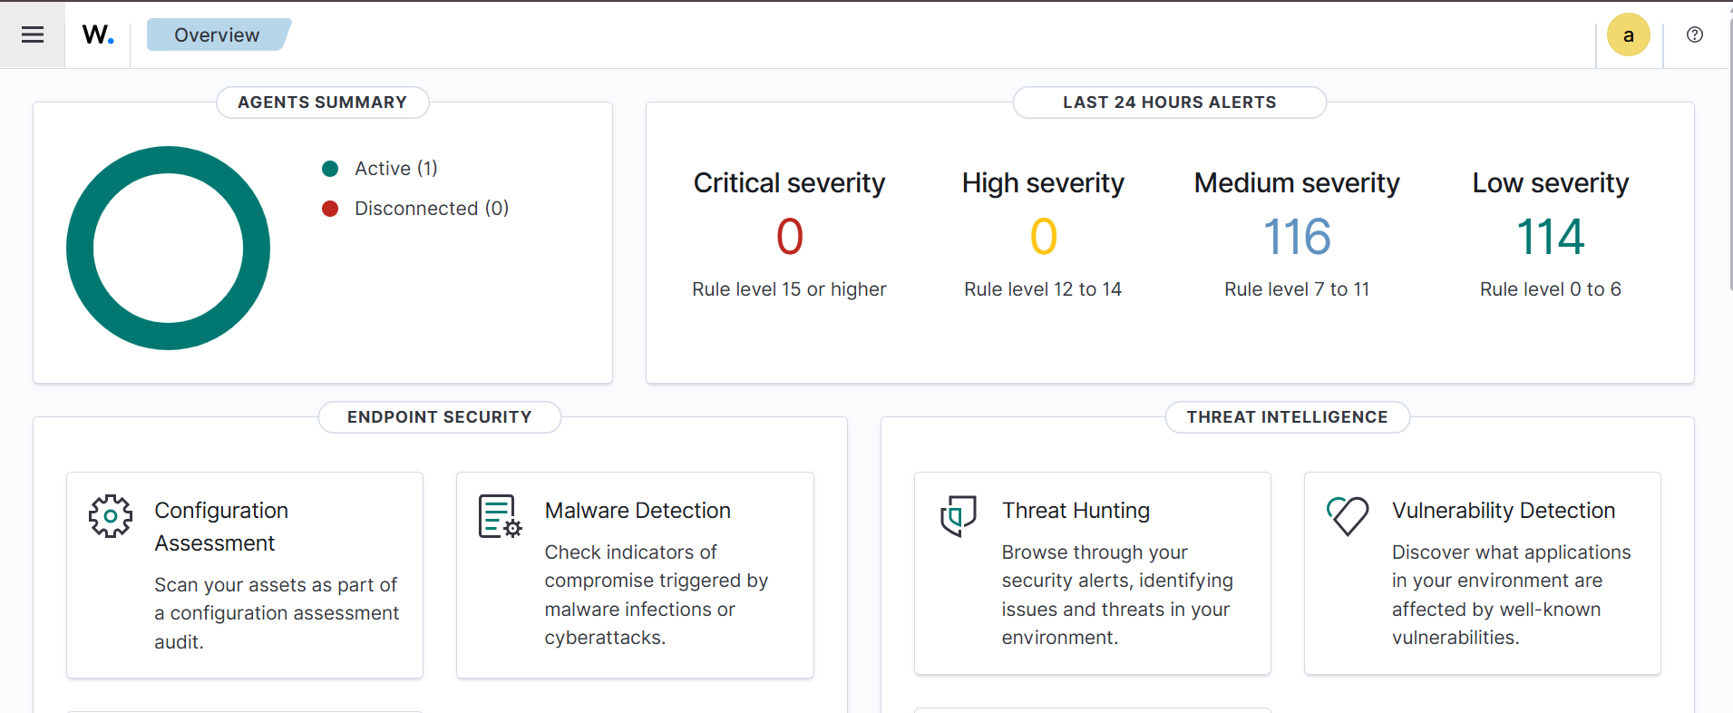Open the 116 Medium severity alerts

(1296, 237)
